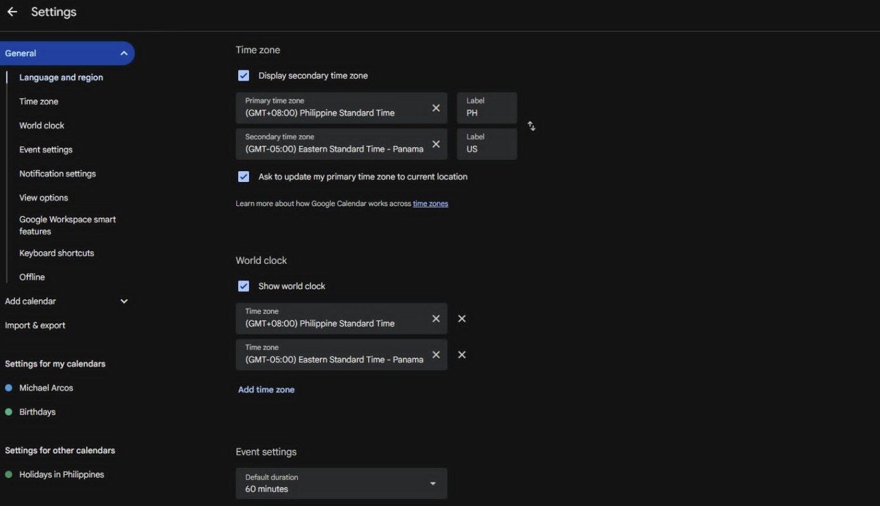Expand the Add calendar section
This screenshot has height=506, width=880.
pyautogui.click(x=124, y=301)
